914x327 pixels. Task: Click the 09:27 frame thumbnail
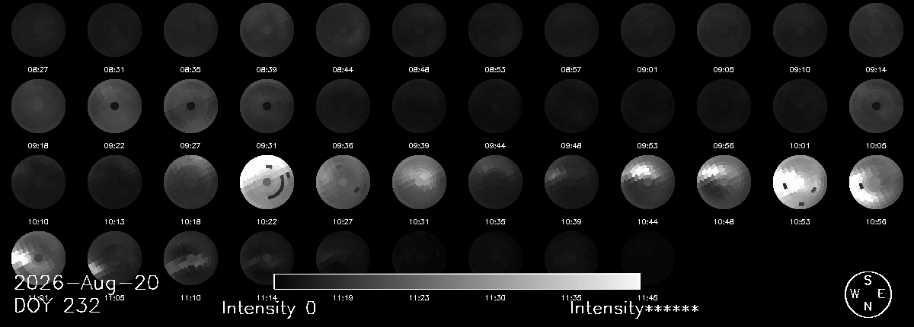point(190,106)
